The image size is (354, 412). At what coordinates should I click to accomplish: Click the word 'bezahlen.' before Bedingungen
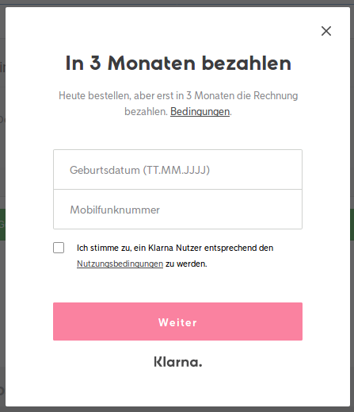point(146,112)
